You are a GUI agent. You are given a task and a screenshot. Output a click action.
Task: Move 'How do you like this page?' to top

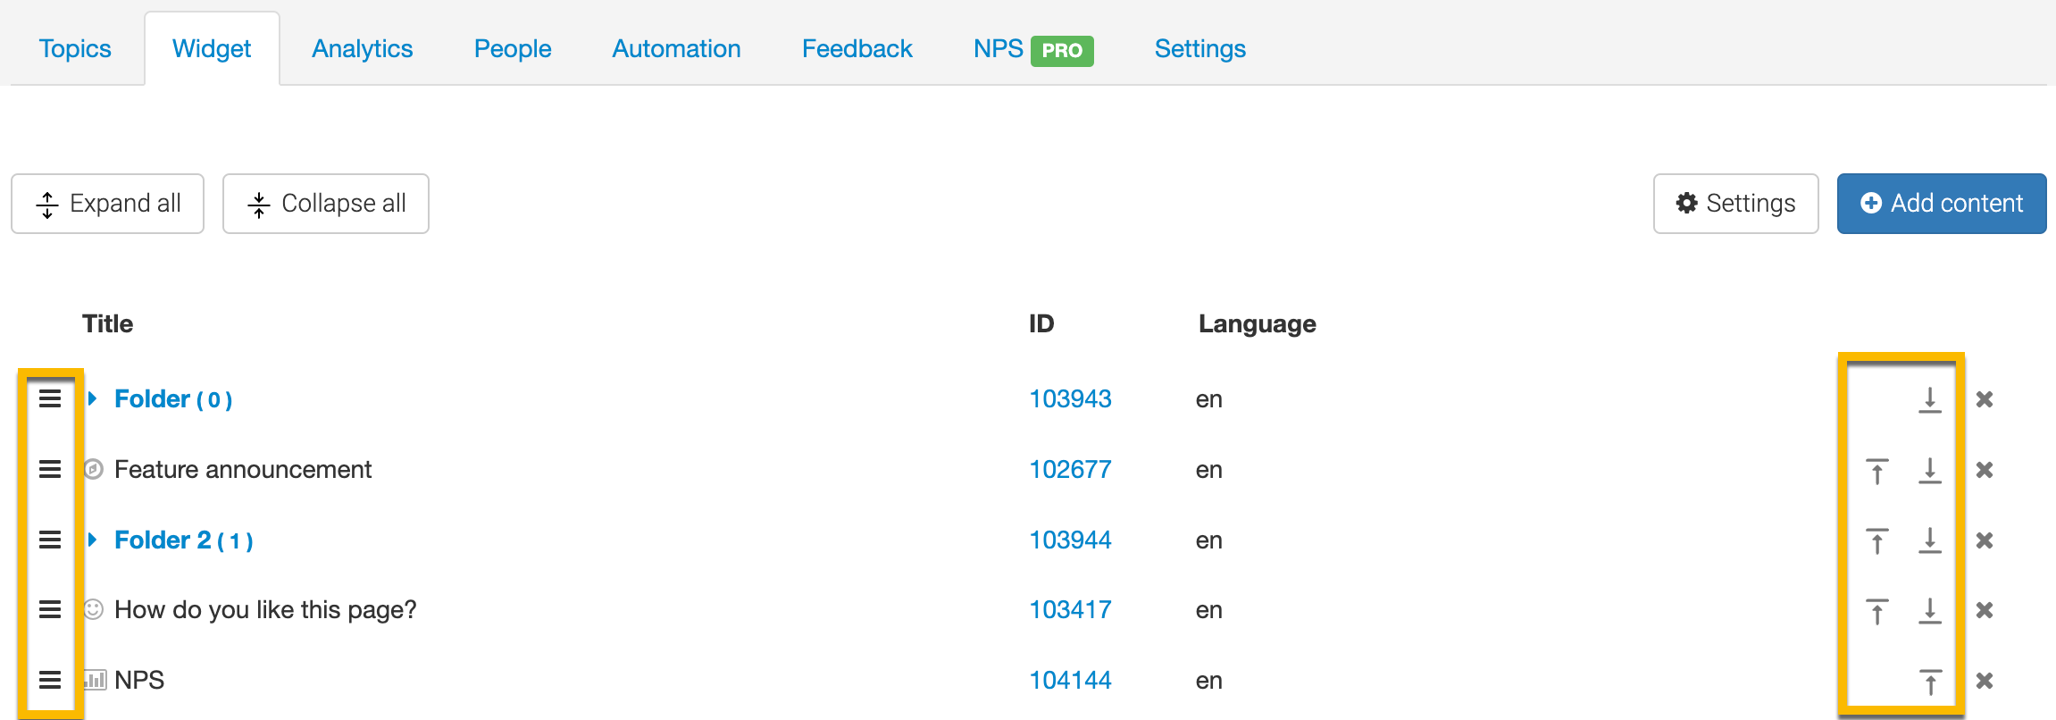click(1876, 611)
